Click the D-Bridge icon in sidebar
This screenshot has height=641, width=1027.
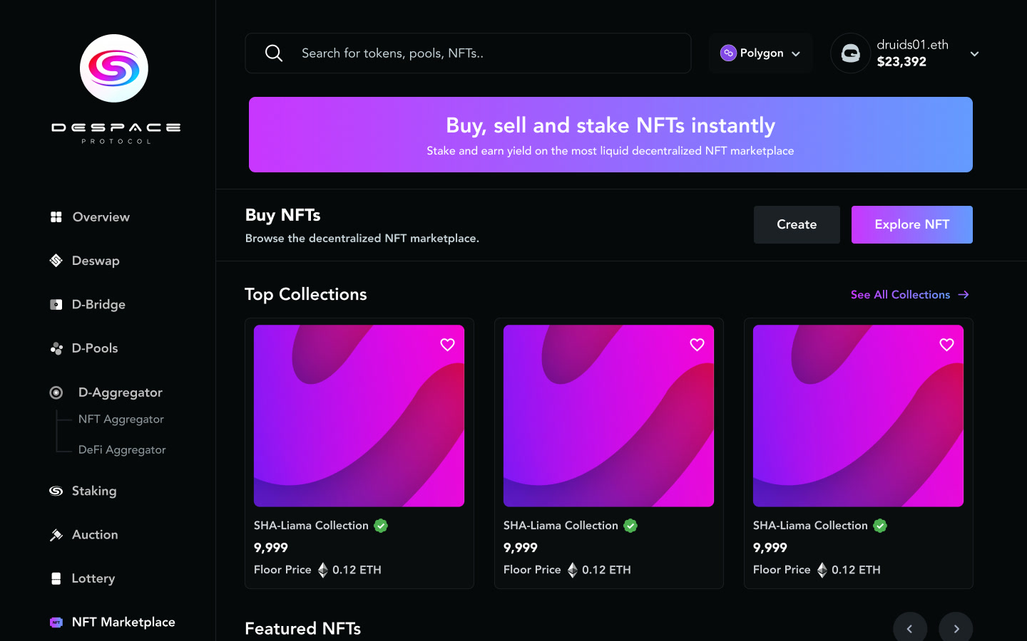[x=56, y=305]
